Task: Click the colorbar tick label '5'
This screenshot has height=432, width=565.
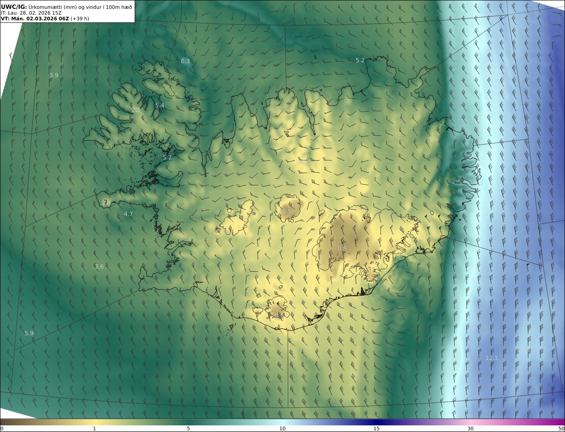Action: click(188, 428)
